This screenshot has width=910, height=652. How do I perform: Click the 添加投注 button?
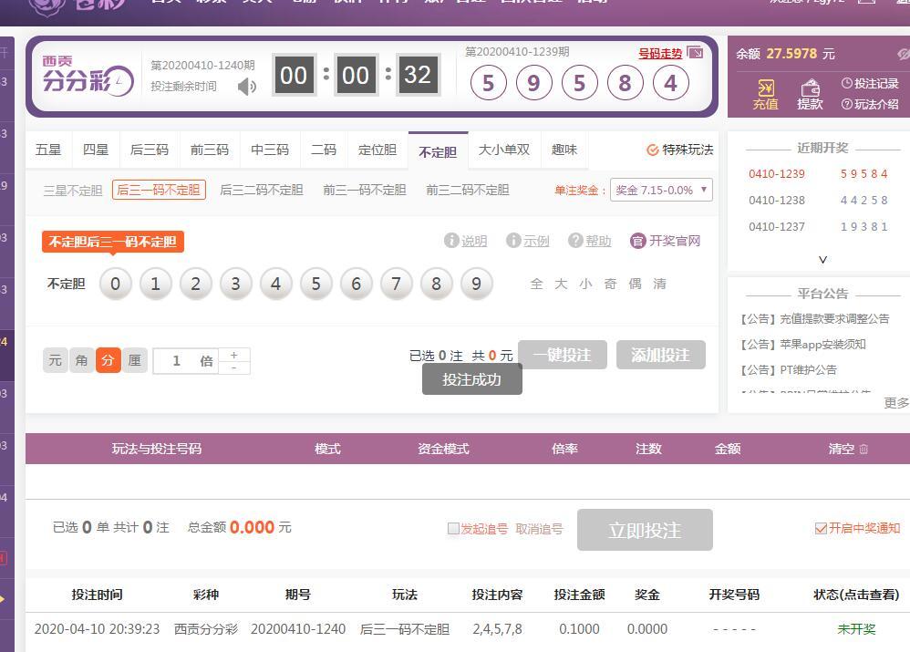[x=660, y=355]
